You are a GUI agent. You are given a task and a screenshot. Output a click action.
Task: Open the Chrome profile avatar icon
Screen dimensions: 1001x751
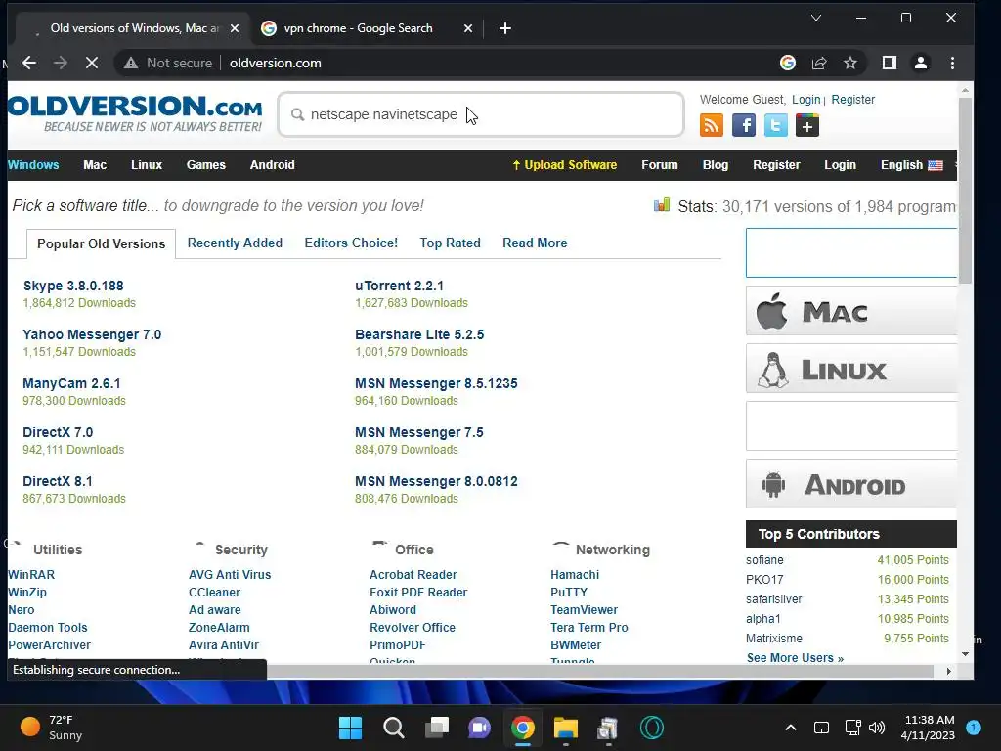[x=921, y=63]
